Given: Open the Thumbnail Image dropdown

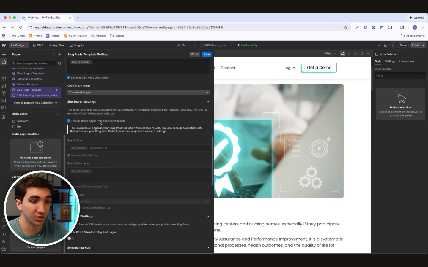Looking at the screenshot, I should click(x=139, y=92).
